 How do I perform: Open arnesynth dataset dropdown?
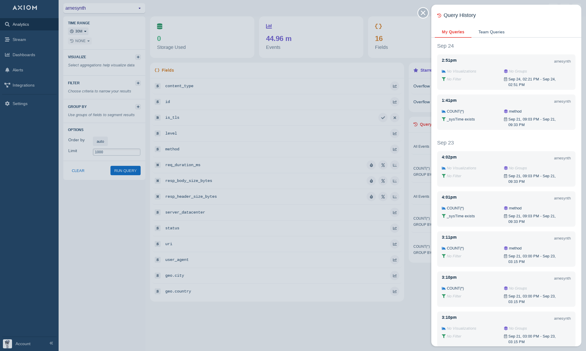(104, 8)
